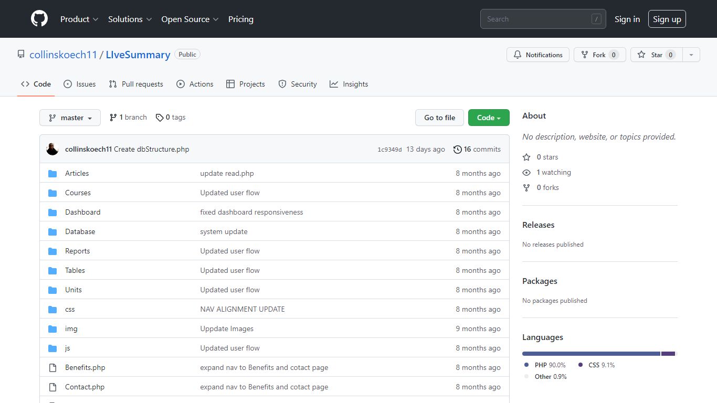Click the Go to file button
This screenshot has width=717, height=403.
[x=440, y=118]
